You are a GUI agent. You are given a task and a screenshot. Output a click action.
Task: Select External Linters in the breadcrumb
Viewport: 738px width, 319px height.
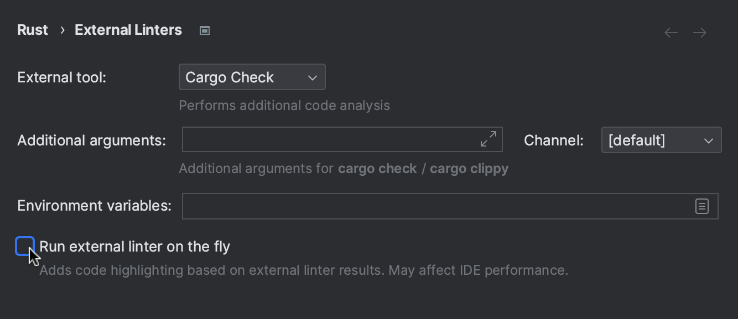128,30
